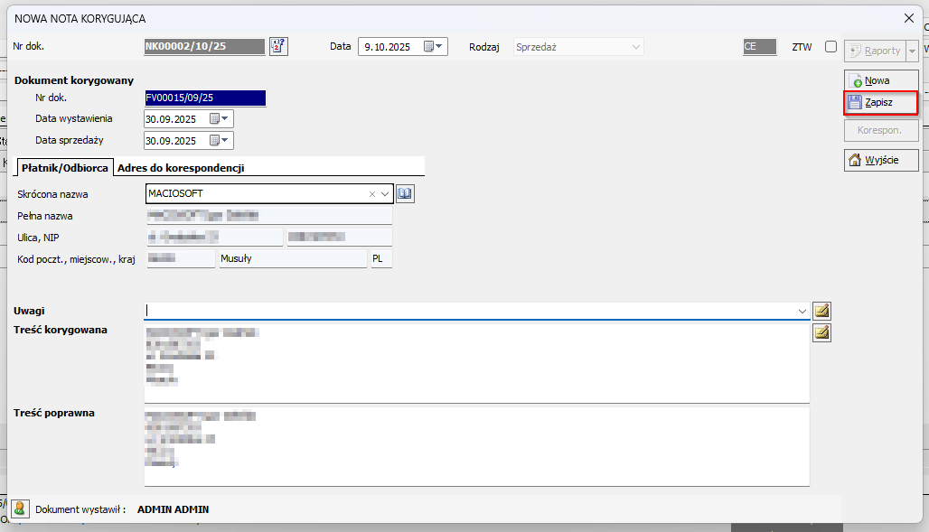
Task: Select the Płatnik/Odbiorca tab
Action: tap(63, 168)
